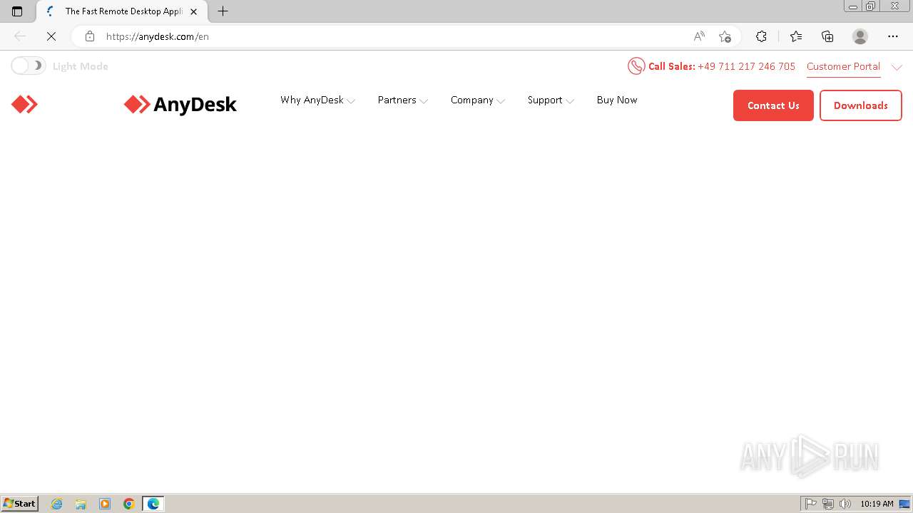Open the Favorites list icon
Viewport: 913px width, 513px height.
[795, 36]
